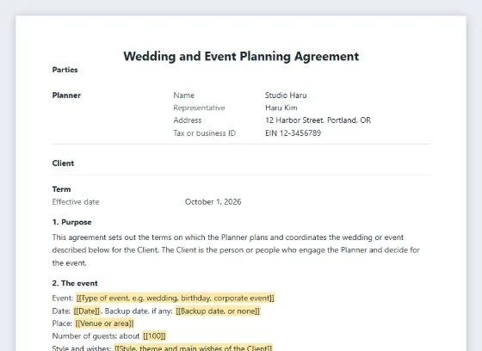The image size is (482, 351).
Task: Click the Event: label text
Action: pyautogui.click(x=63, y=299)
